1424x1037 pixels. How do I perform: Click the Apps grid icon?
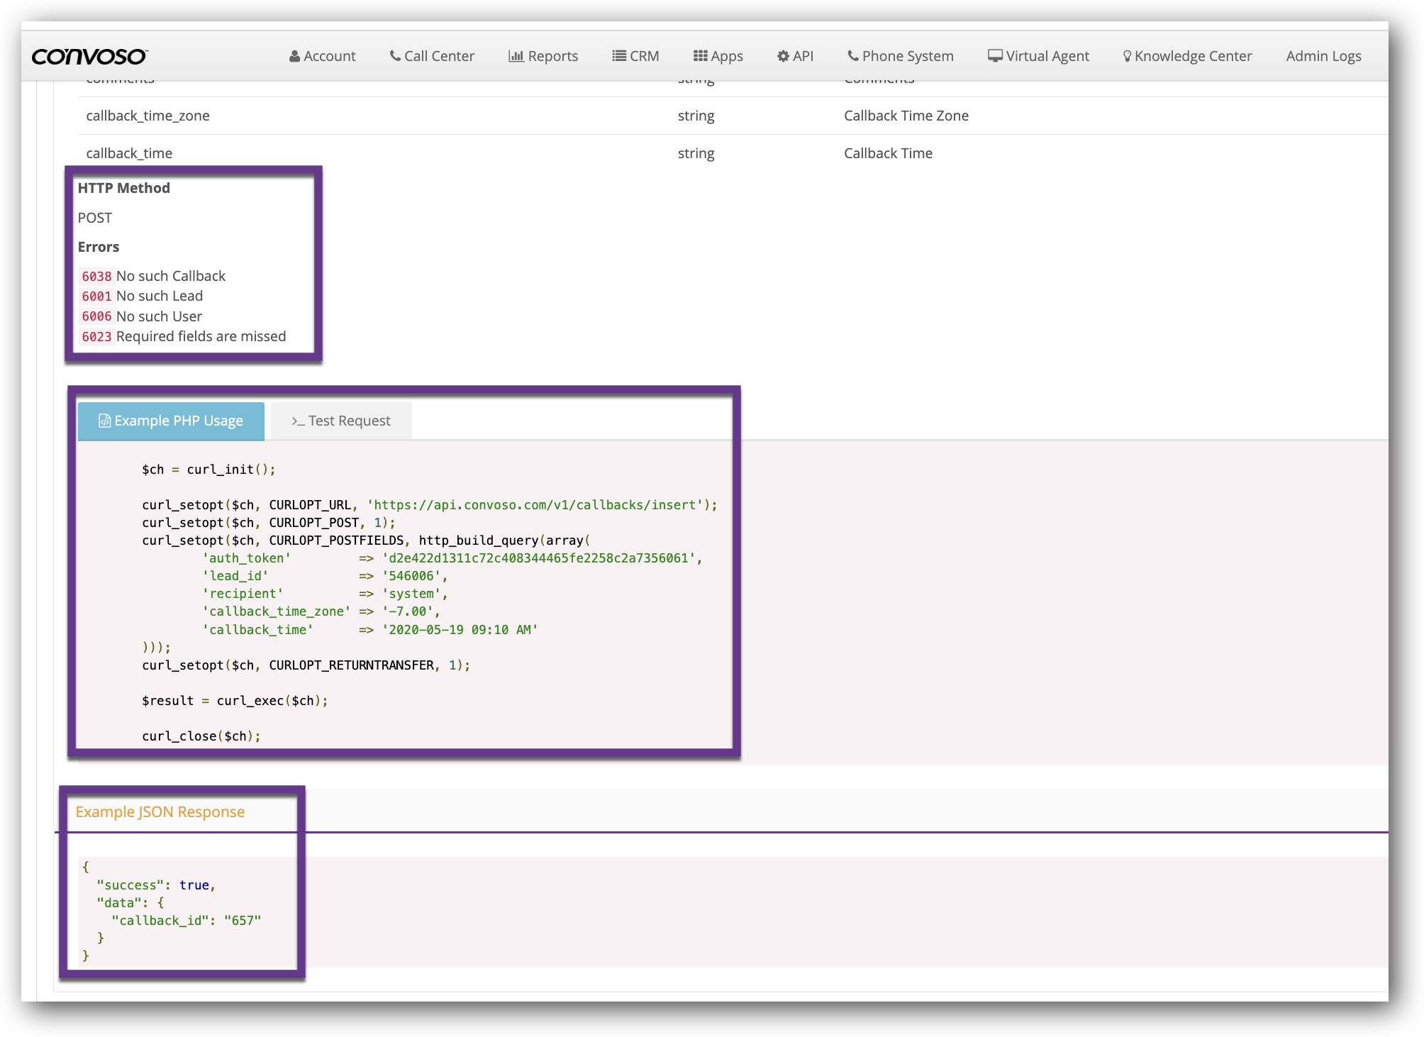701,56
